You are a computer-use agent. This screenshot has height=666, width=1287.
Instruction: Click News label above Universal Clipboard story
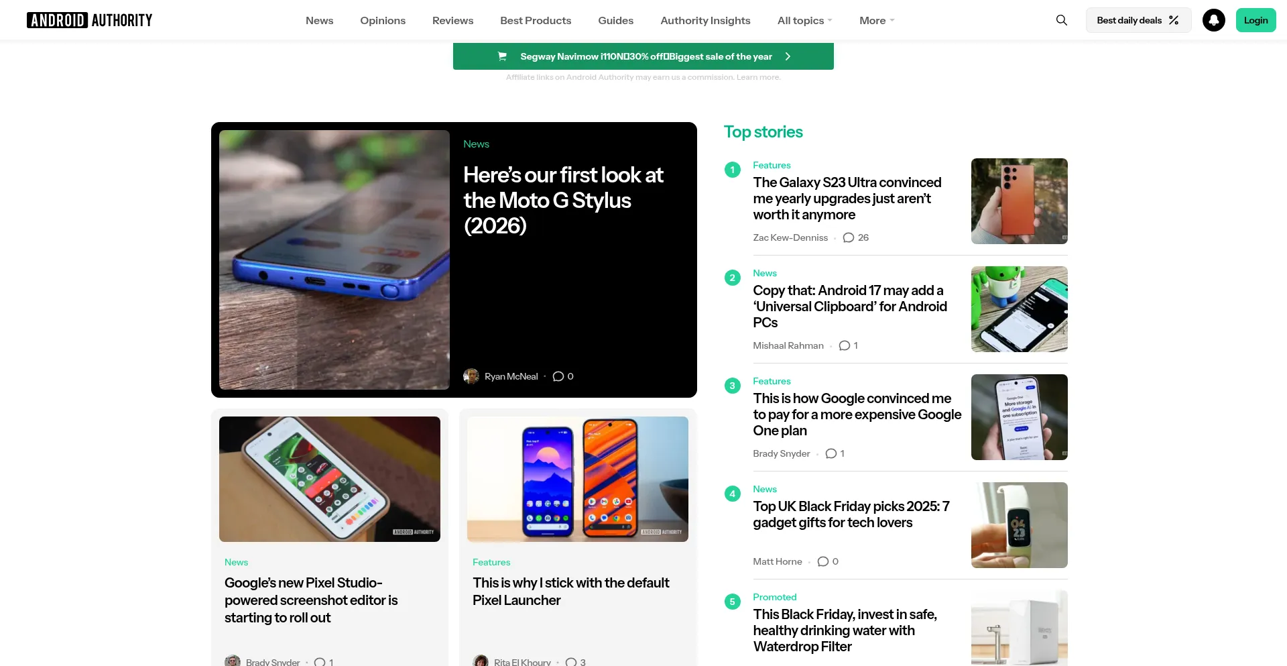pyautogui.click(x=765, y=273)
